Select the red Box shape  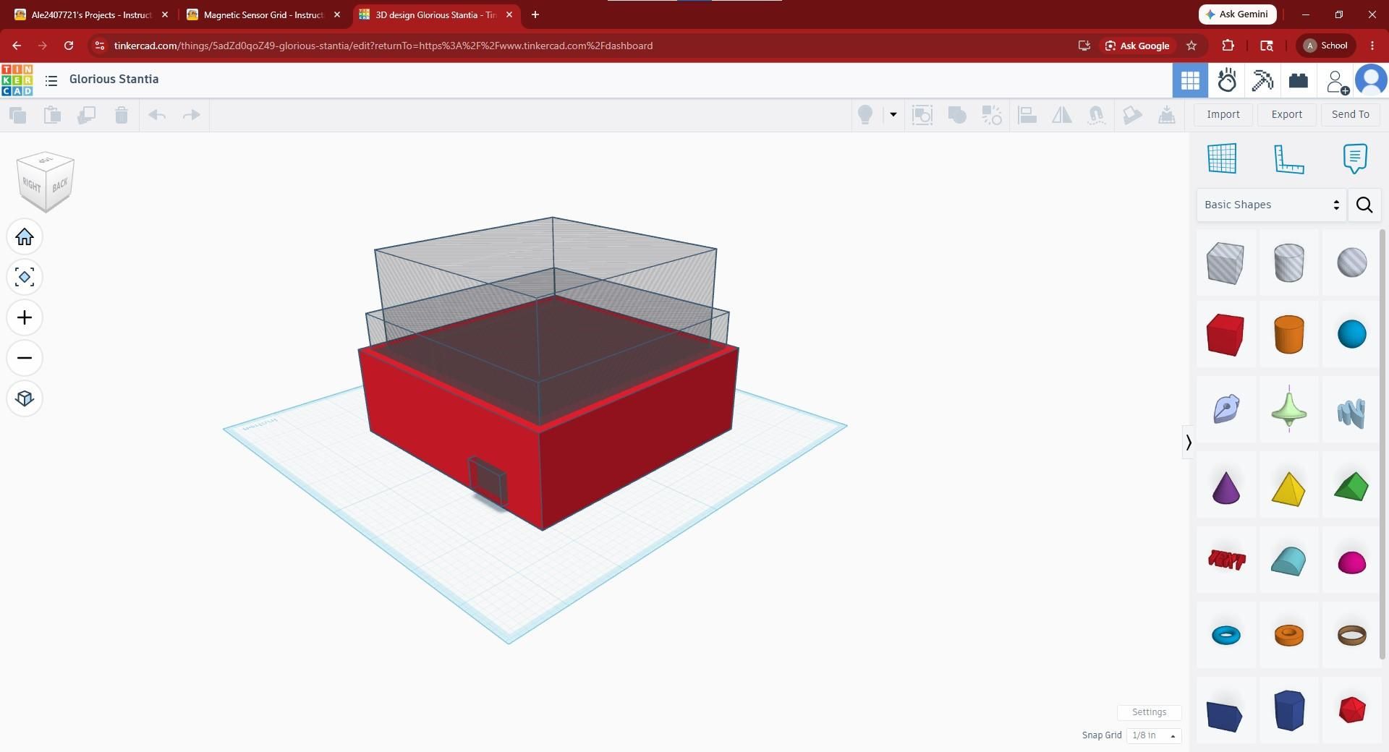[1226, 335]
